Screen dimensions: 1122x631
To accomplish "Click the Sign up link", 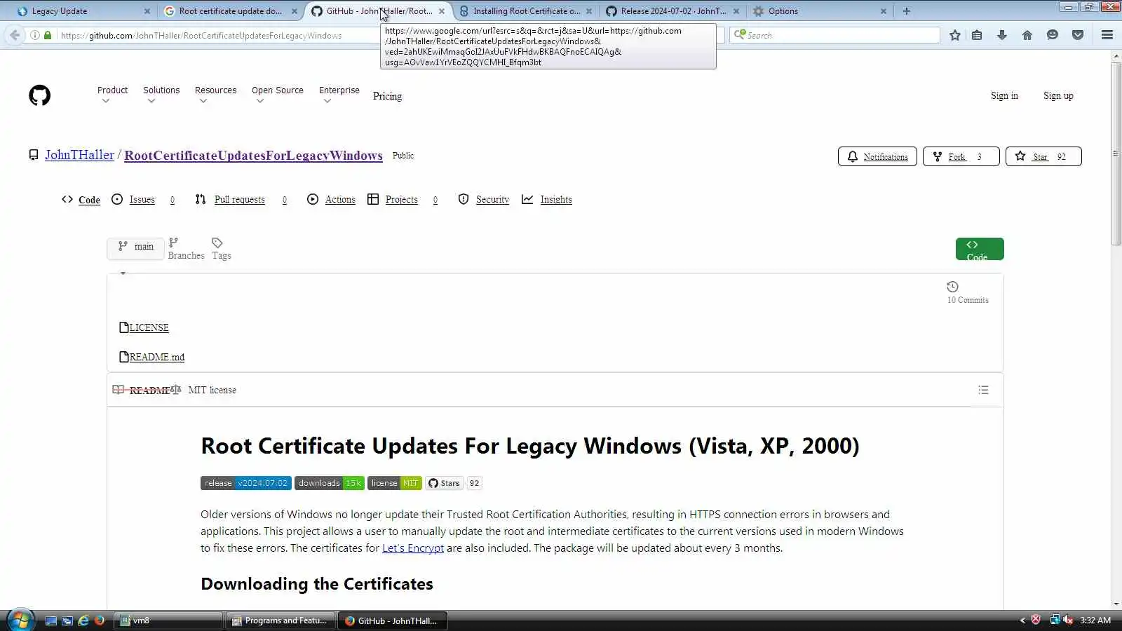I will (1058, 95).
